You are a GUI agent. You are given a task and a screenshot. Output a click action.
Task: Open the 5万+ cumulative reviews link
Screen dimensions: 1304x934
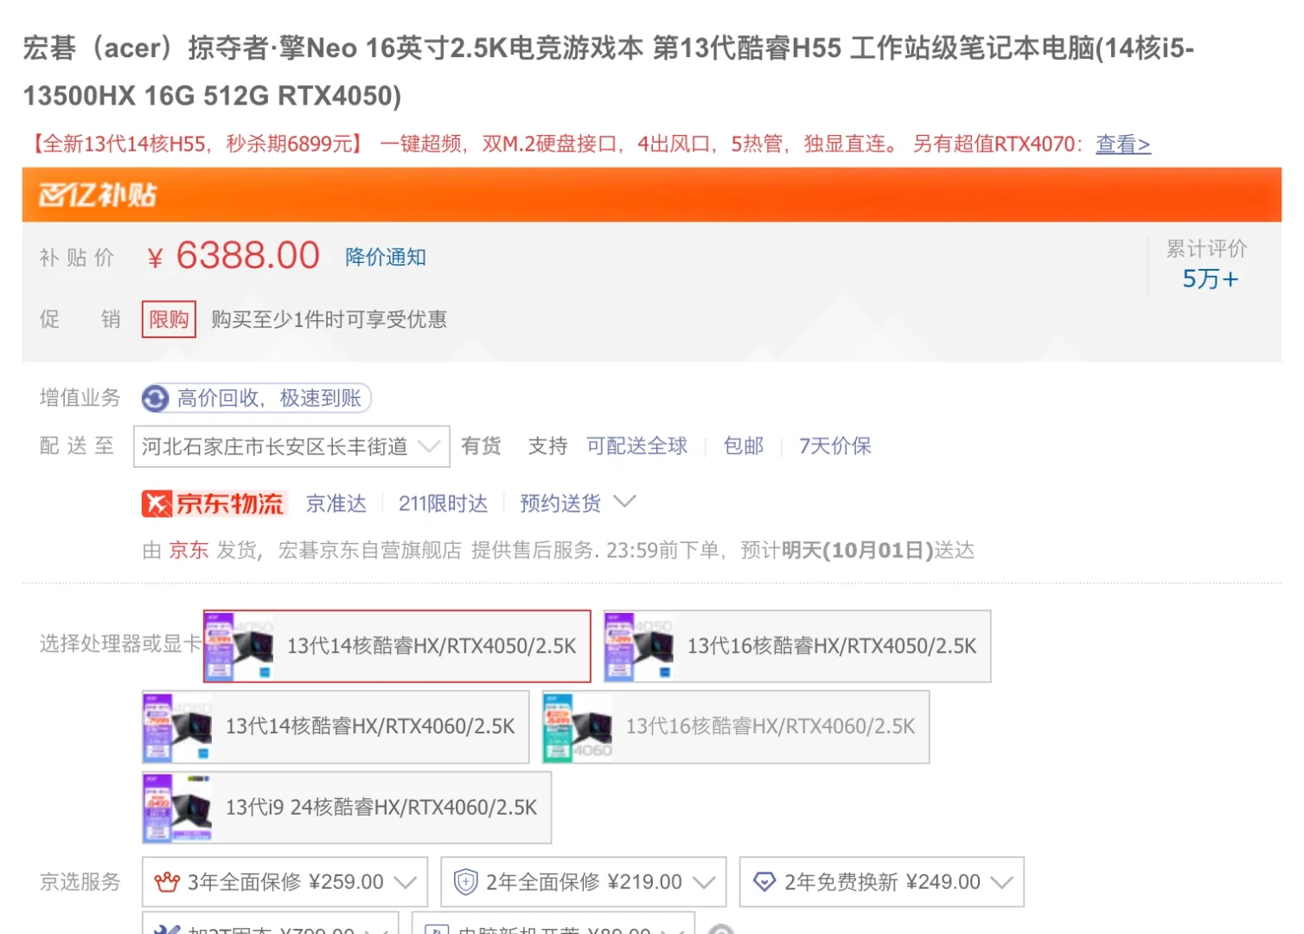(x=1210, y=279)
